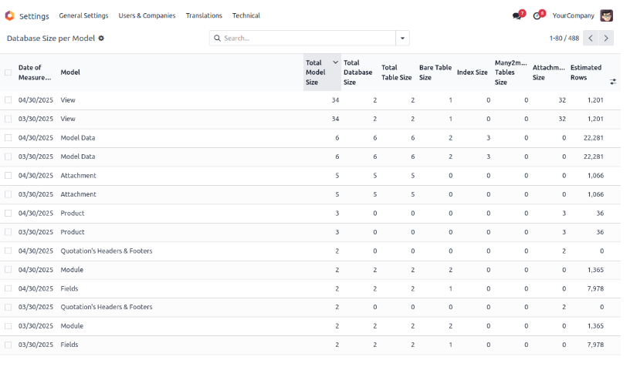Click the 1-80 / 488 pager counter
The height and width of the screenshot is (367, 630).
[x=564, y=38]
